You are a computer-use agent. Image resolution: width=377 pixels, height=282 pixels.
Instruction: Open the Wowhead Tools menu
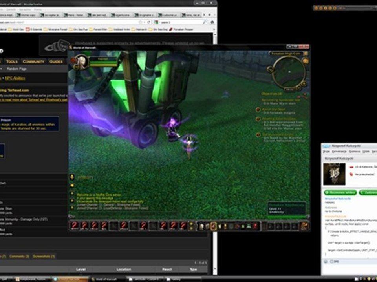[x=12, y=61]
